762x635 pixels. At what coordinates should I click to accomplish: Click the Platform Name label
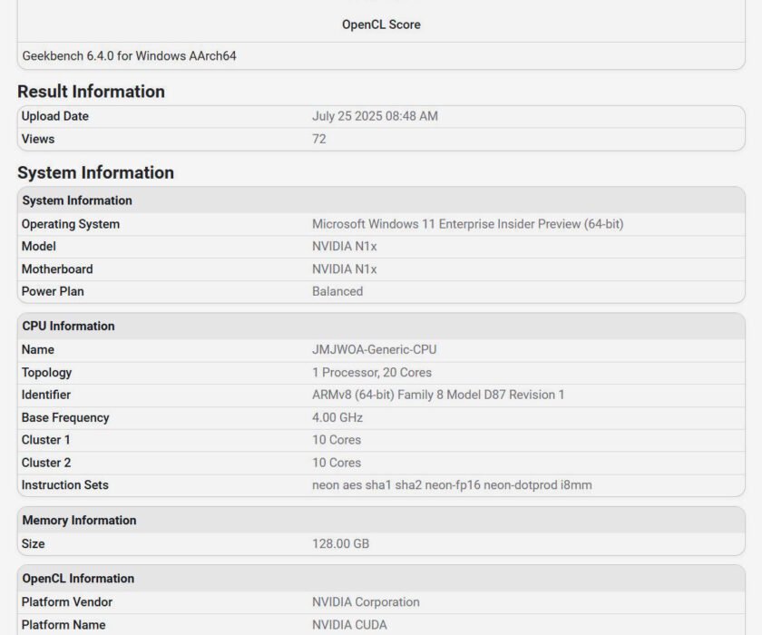(x=63, y=625)
